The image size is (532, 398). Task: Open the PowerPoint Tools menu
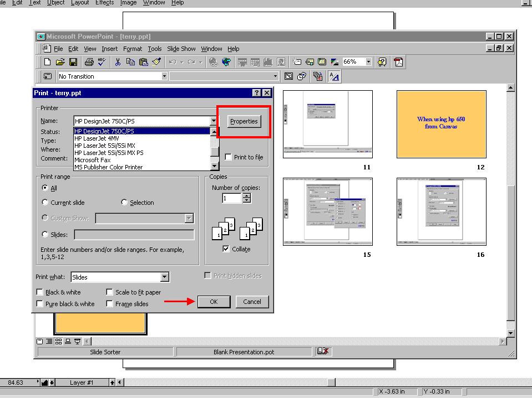[155, 49]
